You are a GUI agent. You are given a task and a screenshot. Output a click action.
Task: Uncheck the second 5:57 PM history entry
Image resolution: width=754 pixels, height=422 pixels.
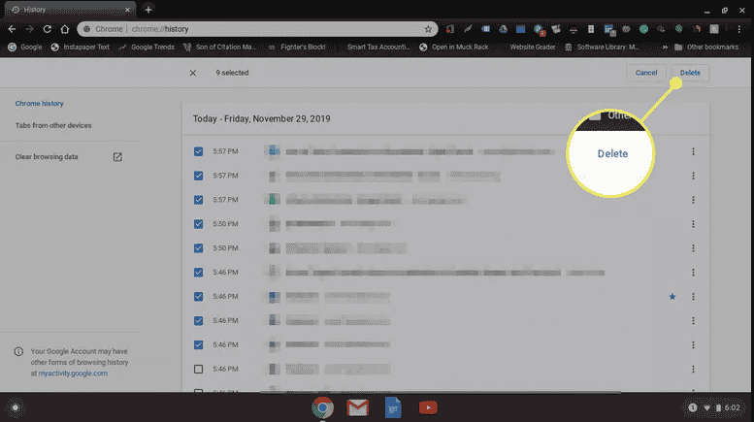pos(198,176)
